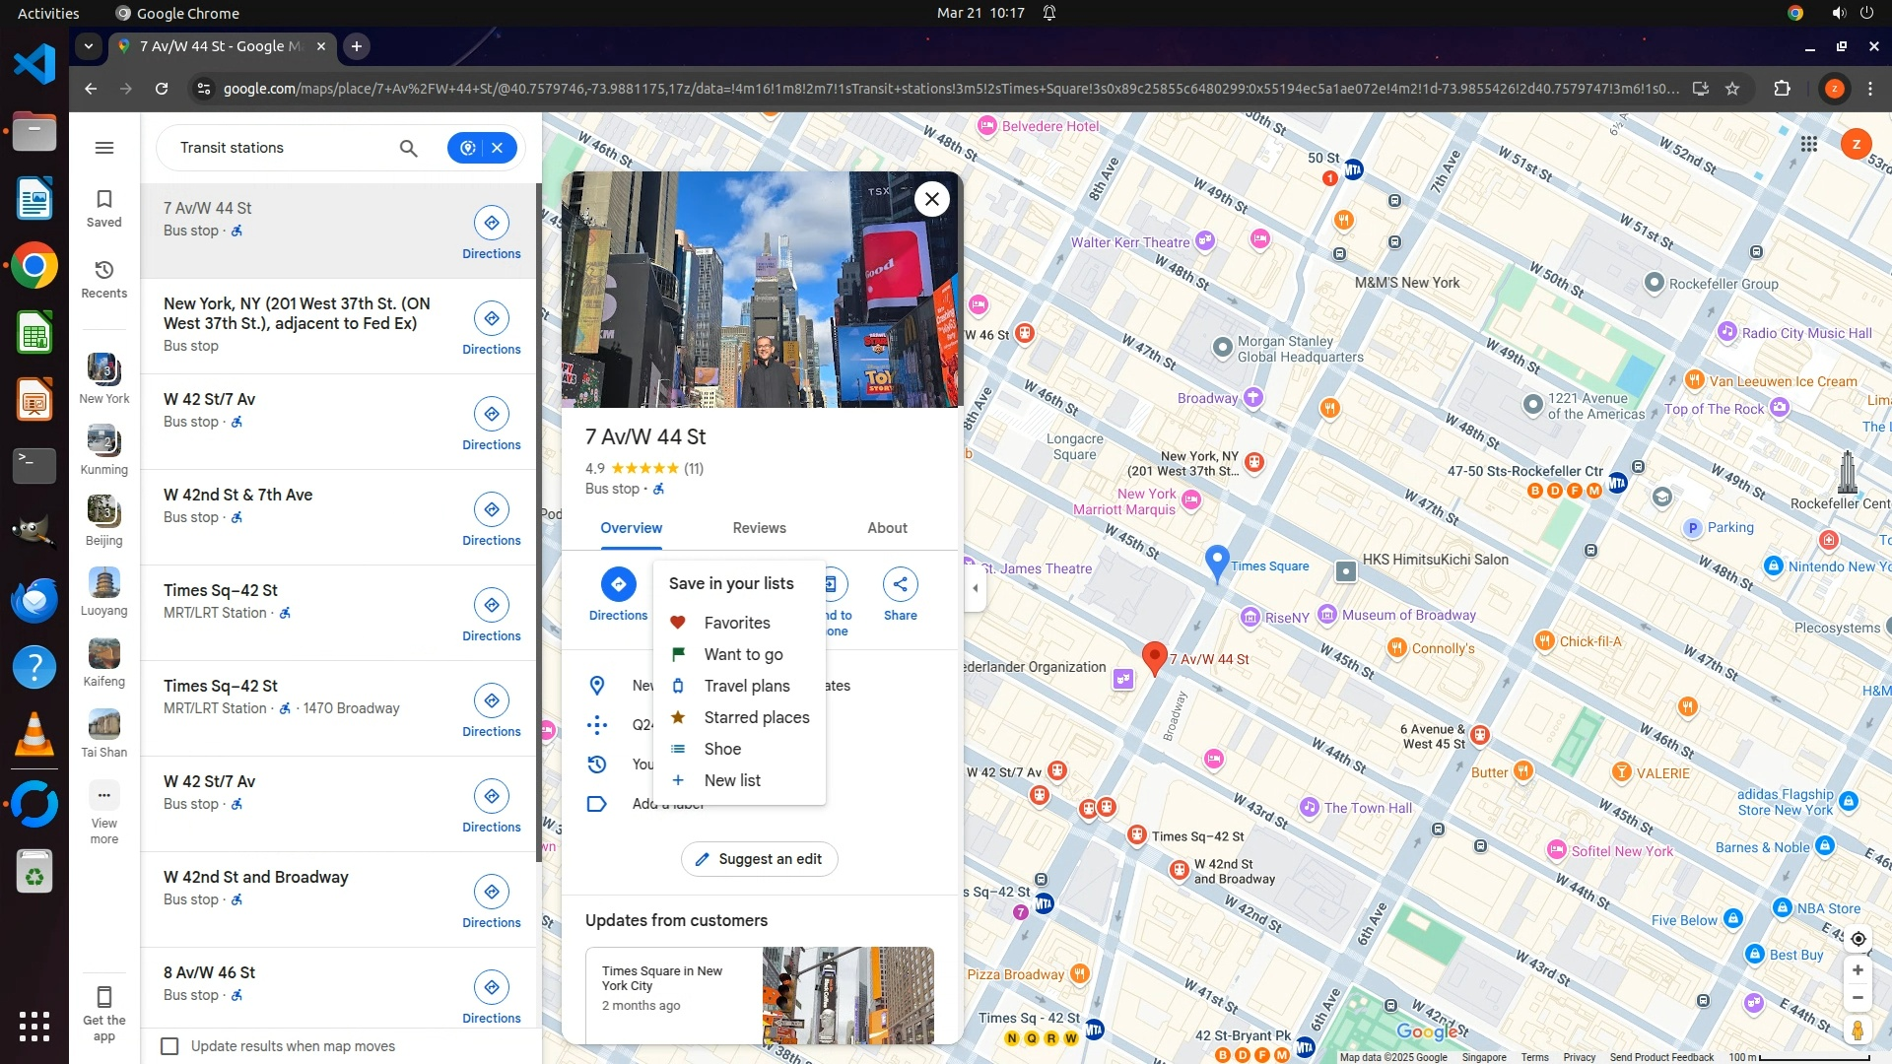Open the Google apps grid icon
The image size is (1892, 1064).
[x=1809, y=145]
